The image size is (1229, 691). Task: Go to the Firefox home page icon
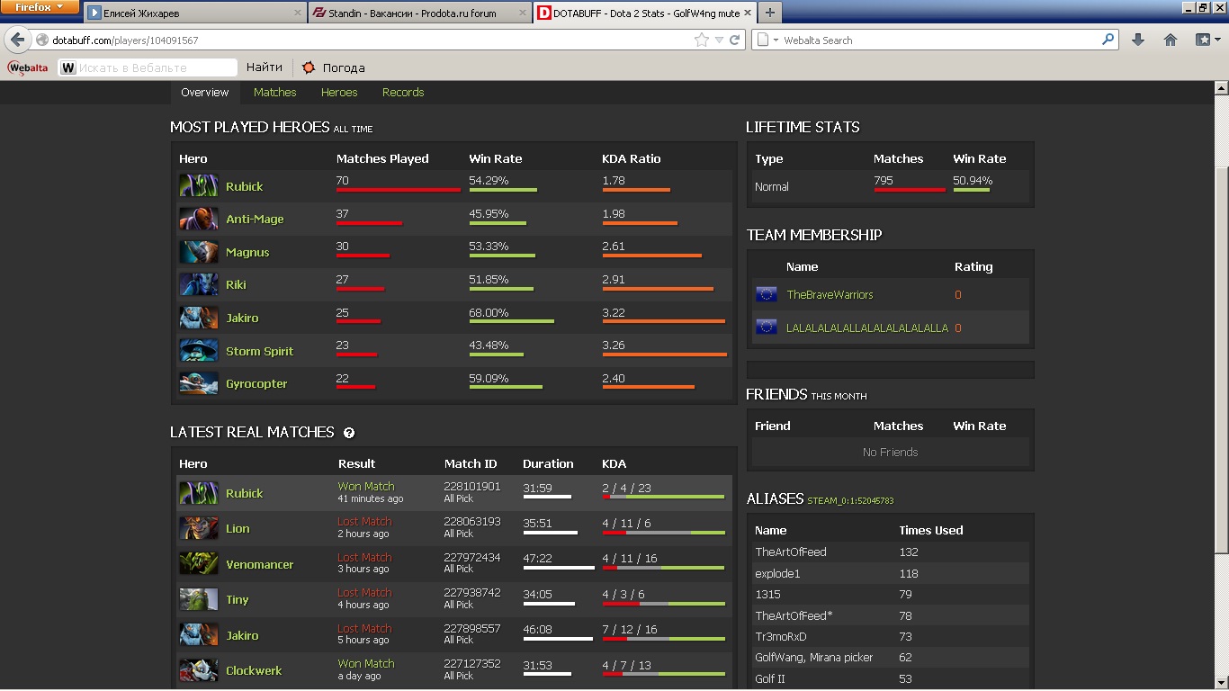tap(1171, 40)
